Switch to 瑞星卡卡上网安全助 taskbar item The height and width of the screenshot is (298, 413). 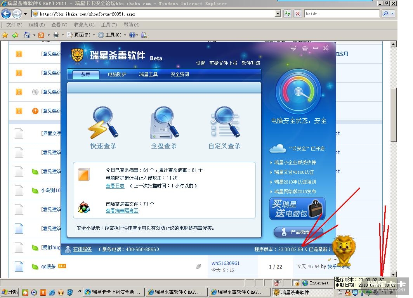click(x=114, y=292)
